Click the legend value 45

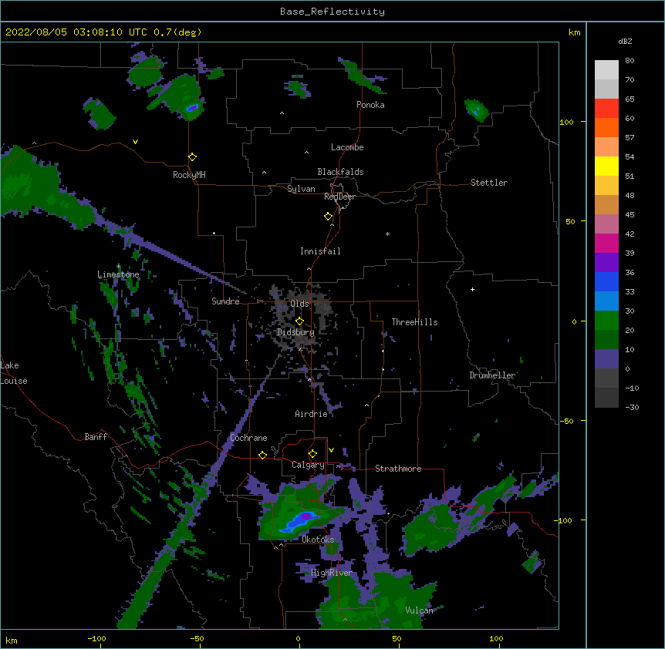point(630,215)
